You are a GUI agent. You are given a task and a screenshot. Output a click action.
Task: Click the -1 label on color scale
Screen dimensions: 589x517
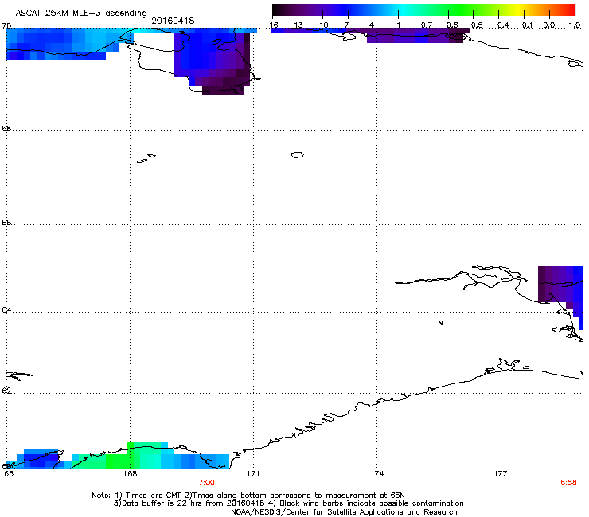(x=395, y=25)
